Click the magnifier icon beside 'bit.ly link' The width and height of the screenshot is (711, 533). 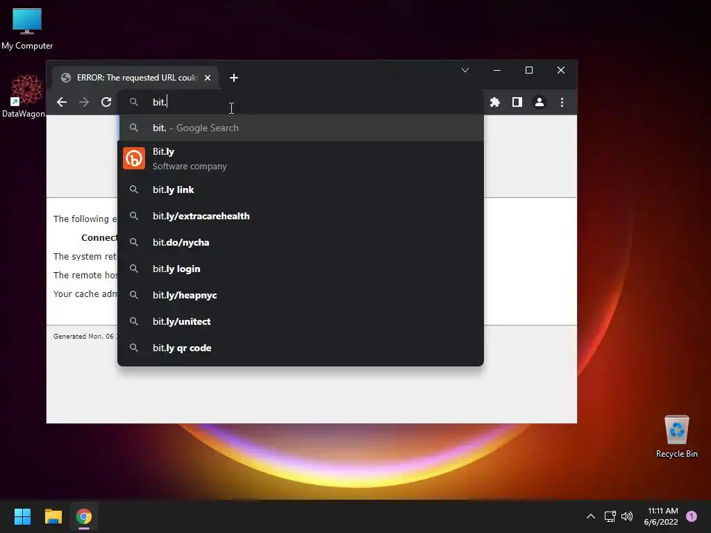click(x=134, y=189)
